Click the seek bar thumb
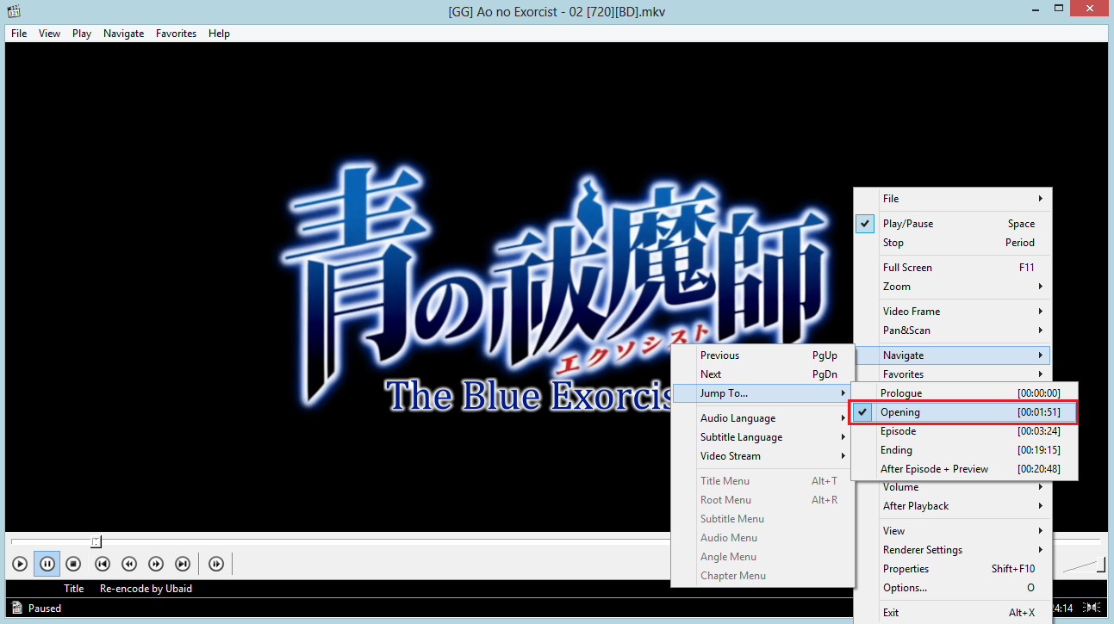The image size is (1114, 624). 96,541
